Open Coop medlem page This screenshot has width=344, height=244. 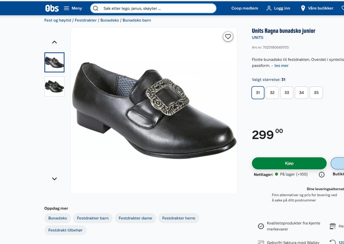pos(245,8)
